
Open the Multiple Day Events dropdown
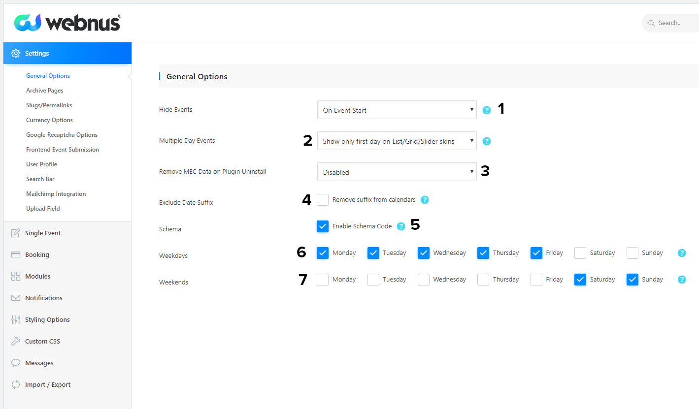click(x=397, y=141)
